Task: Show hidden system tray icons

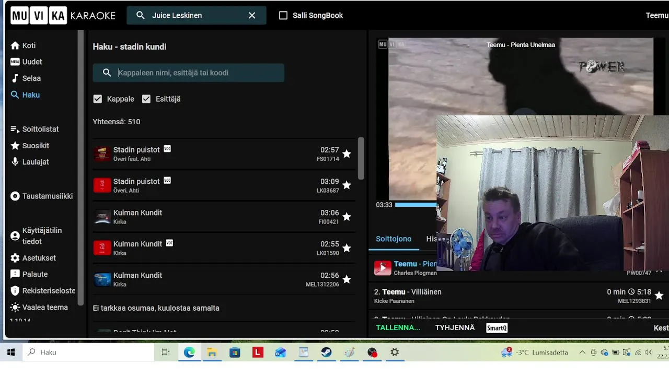Action: click(582, 352)
